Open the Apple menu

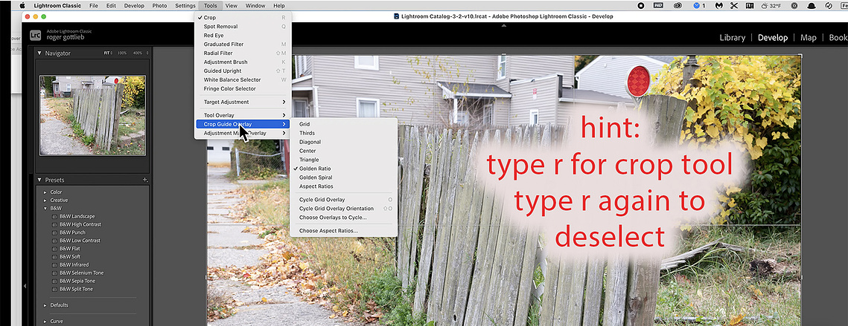[x=22, y=5]
